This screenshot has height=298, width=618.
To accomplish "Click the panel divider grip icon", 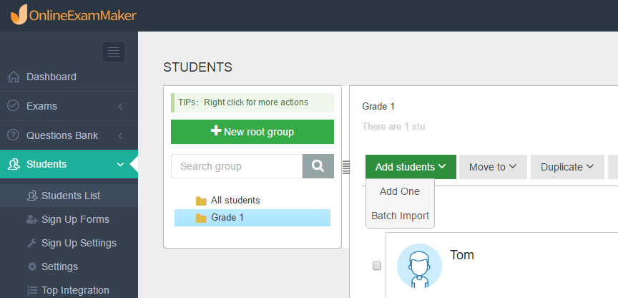I will pos(345,167).
